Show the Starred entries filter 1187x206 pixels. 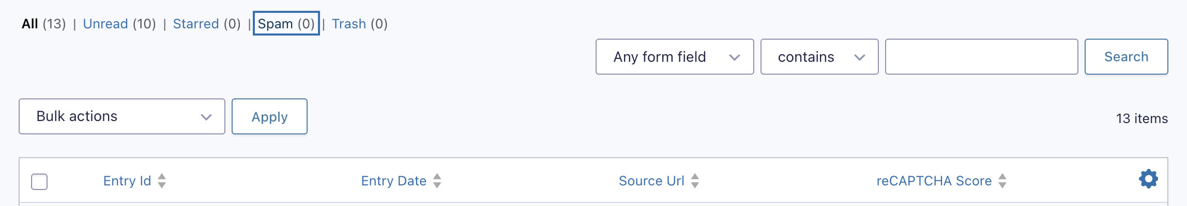click(x=196, y=24)
